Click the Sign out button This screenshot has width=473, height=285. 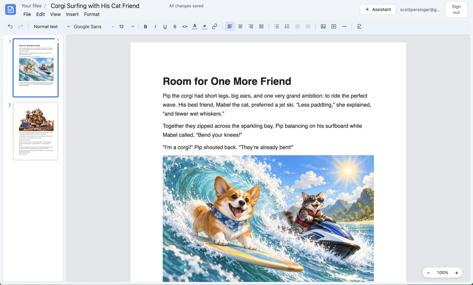pos(456,9)
